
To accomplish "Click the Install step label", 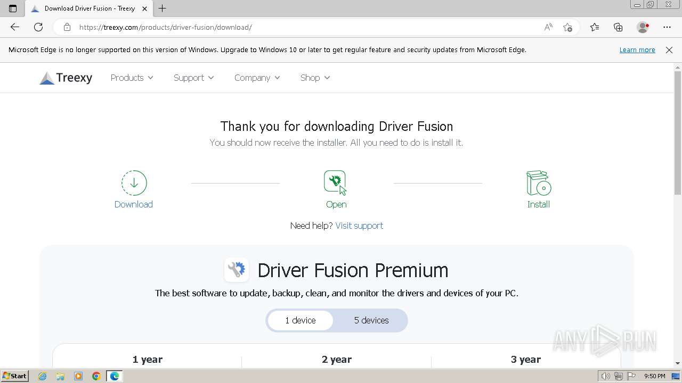I will [539, 204].
